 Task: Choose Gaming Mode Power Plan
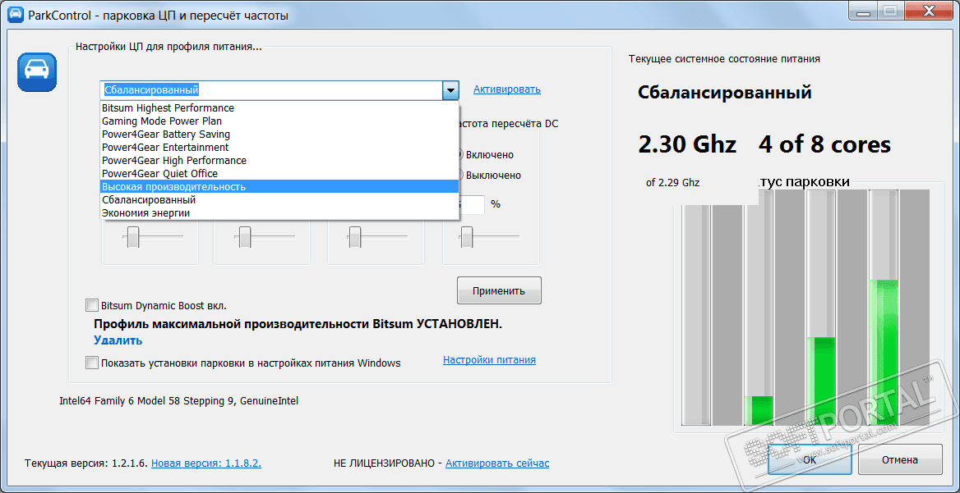click(279, 121)
